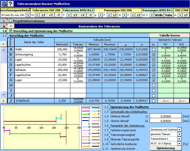Open help via question mark icon
Viewport: 190px width, 151px height.
[11, 4]
